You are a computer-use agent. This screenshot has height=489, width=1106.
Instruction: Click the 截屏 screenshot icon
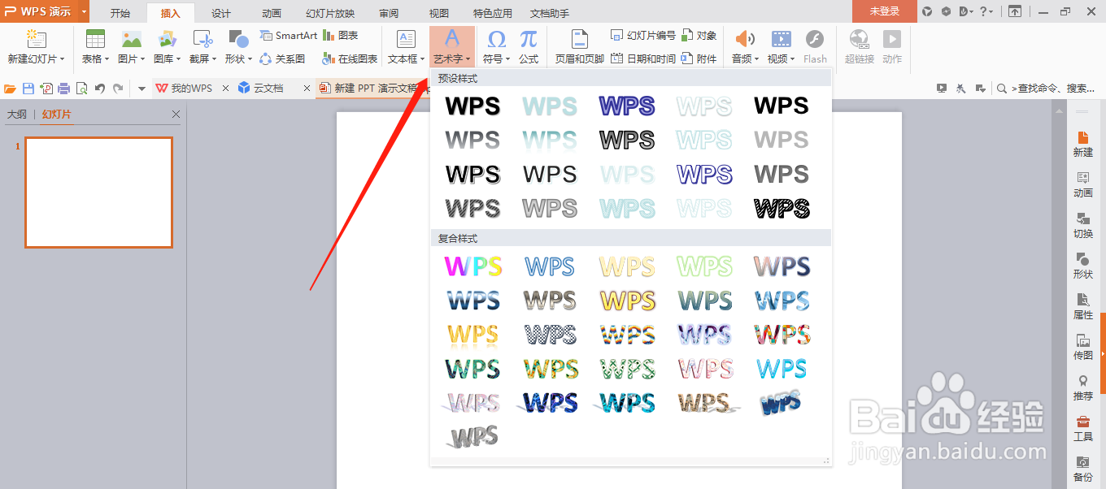tap(202, 40)
